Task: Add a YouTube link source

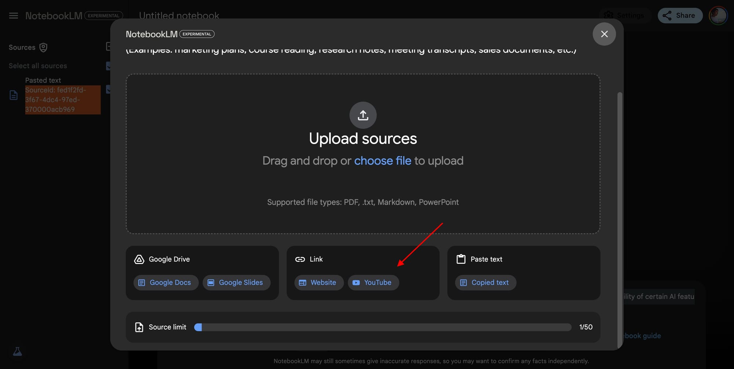Action: click(373, 283)
